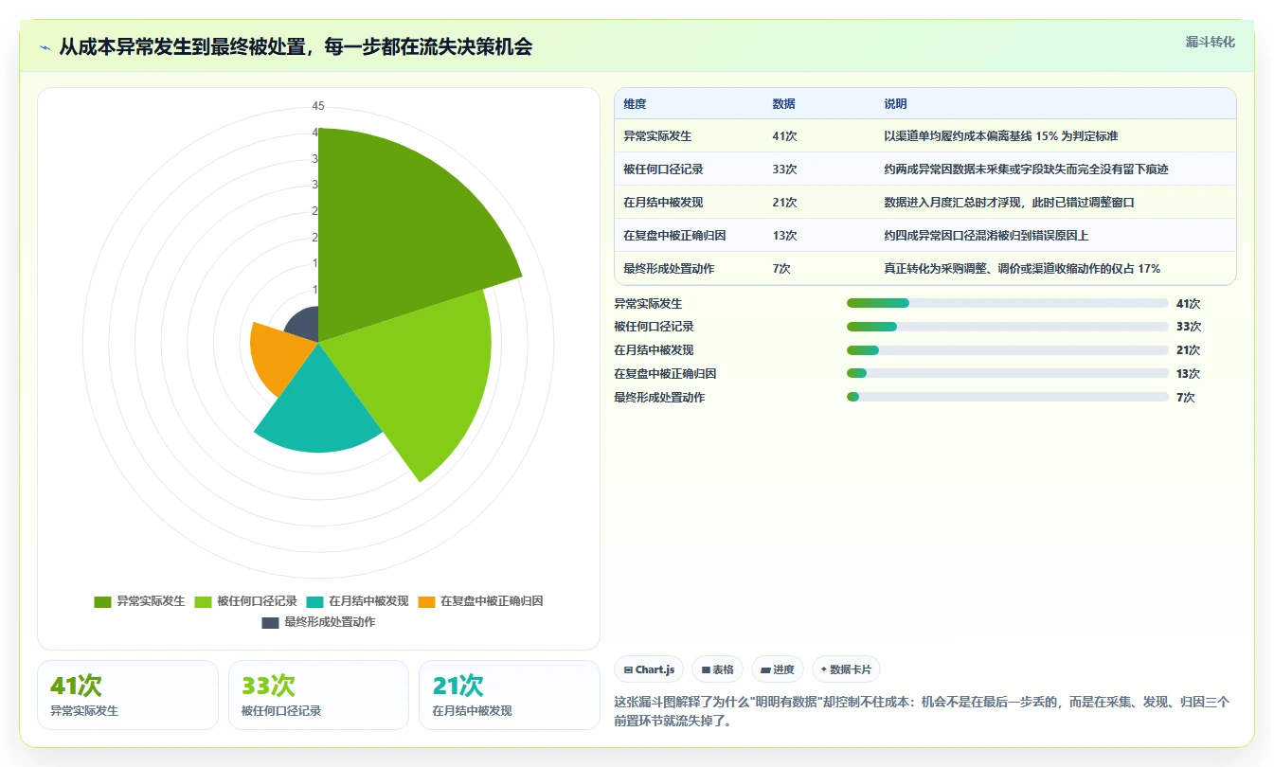Toggle 异常实际发生 legend swatch
Viewport: 1274px width, 767px height.
coord(103,601)
